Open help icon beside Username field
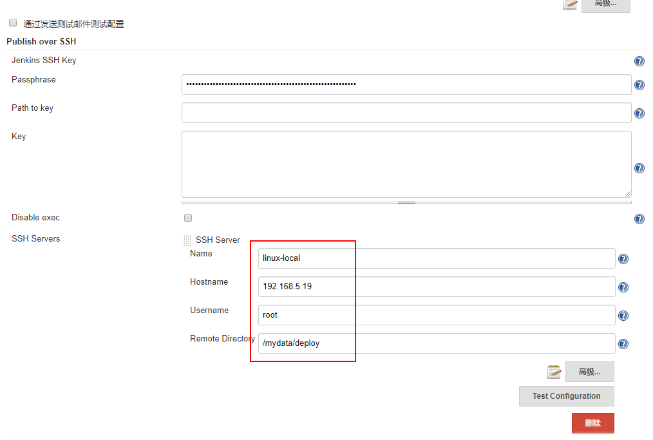The image size is (653, 440). point(623,316)
